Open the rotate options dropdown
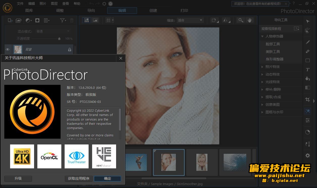 coord(215,20)
